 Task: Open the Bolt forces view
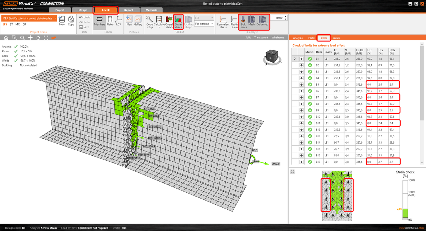click(x=243, y=21)
